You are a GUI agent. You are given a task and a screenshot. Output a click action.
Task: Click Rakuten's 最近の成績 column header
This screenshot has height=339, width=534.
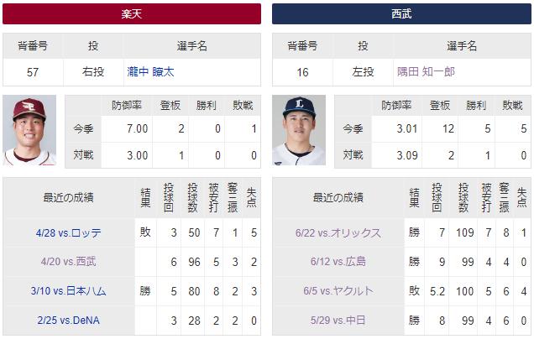[x=68, y=198]
